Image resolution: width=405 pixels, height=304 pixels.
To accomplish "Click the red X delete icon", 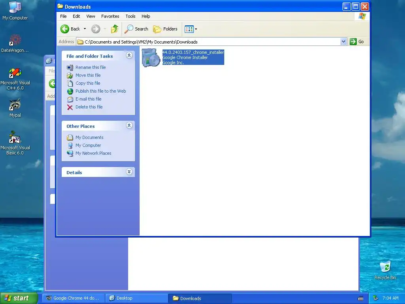I will pyautogui.click(x=70, y=107).
